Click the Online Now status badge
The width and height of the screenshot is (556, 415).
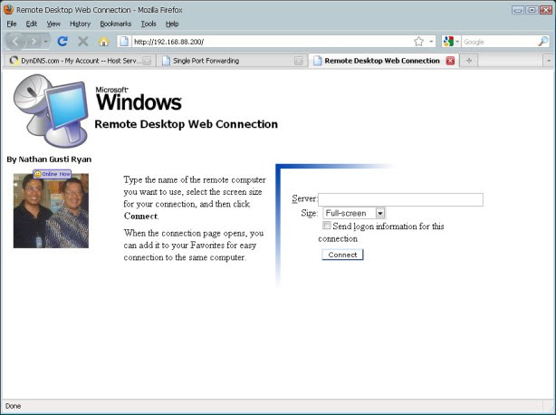53,174
